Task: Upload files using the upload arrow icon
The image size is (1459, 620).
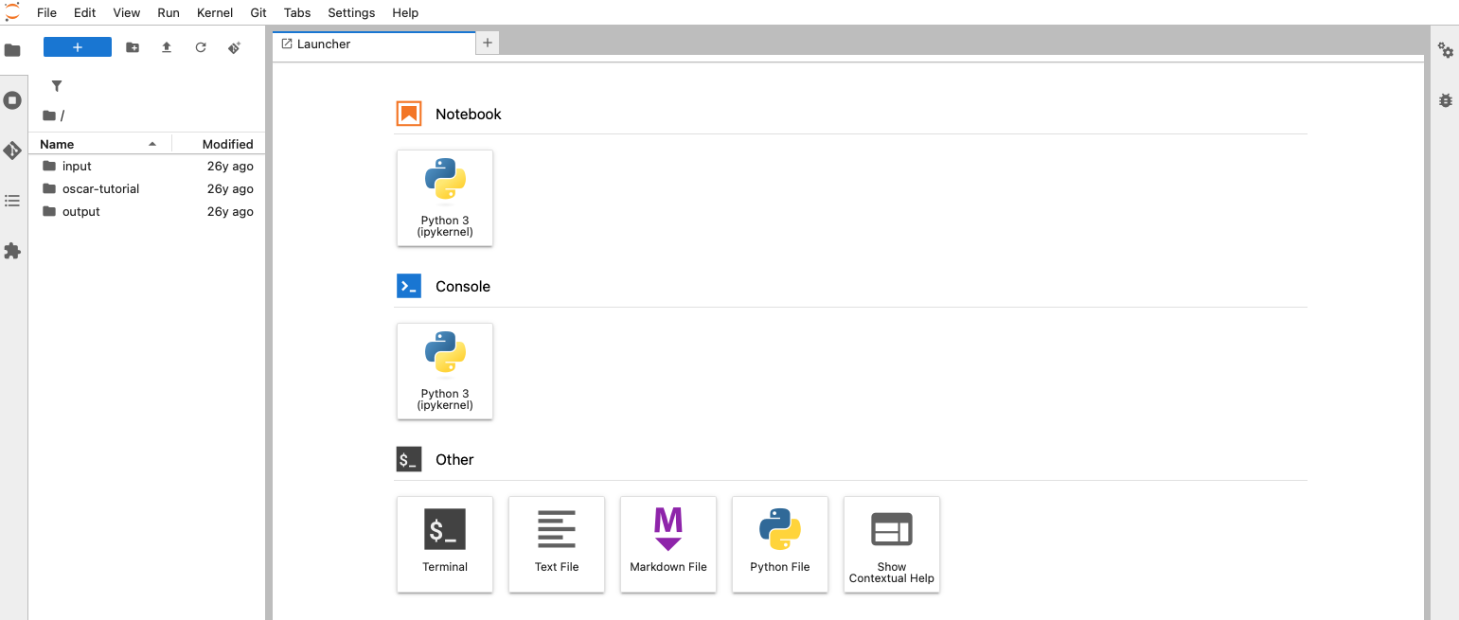Action: 167,46
